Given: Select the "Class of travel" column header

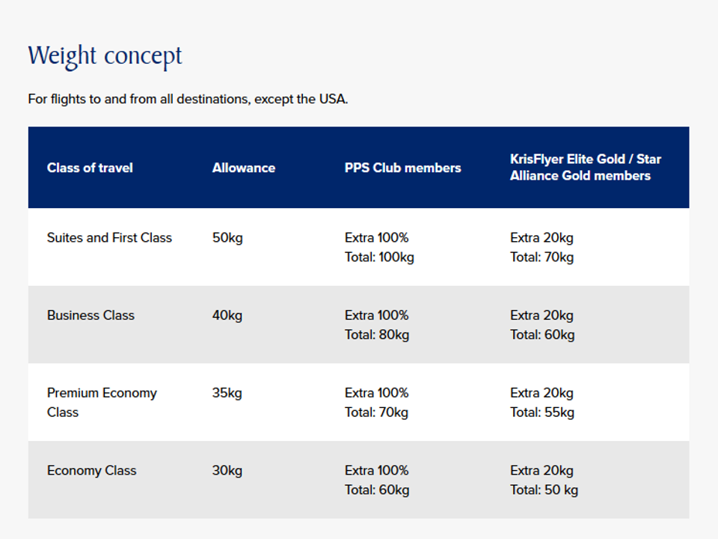Looking at the screenshot, I should [x=90, y=168].
